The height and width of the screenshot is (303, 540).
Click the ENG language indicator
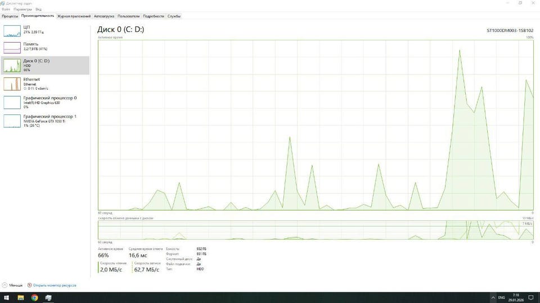(501, 297)
